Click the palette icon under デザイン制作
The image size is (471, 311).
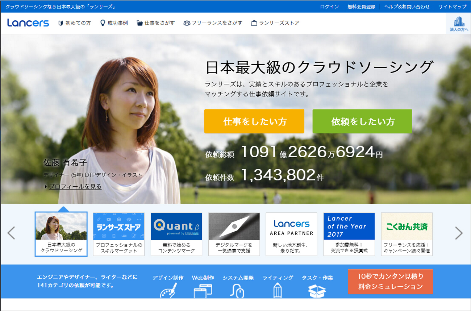[168, 290]
